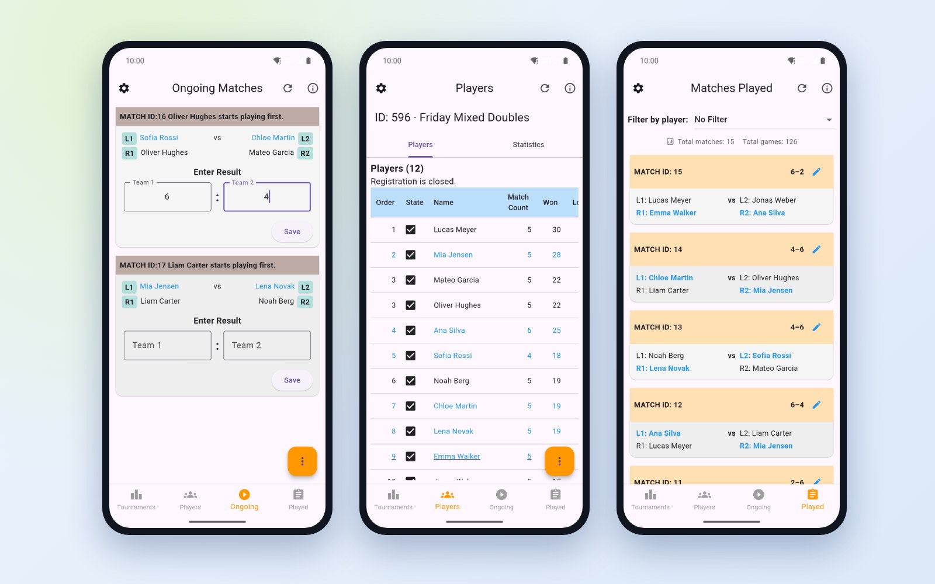The image size is (935, 584).
Task: Refresh the Matches Played screen
Action: click(802, 88)
